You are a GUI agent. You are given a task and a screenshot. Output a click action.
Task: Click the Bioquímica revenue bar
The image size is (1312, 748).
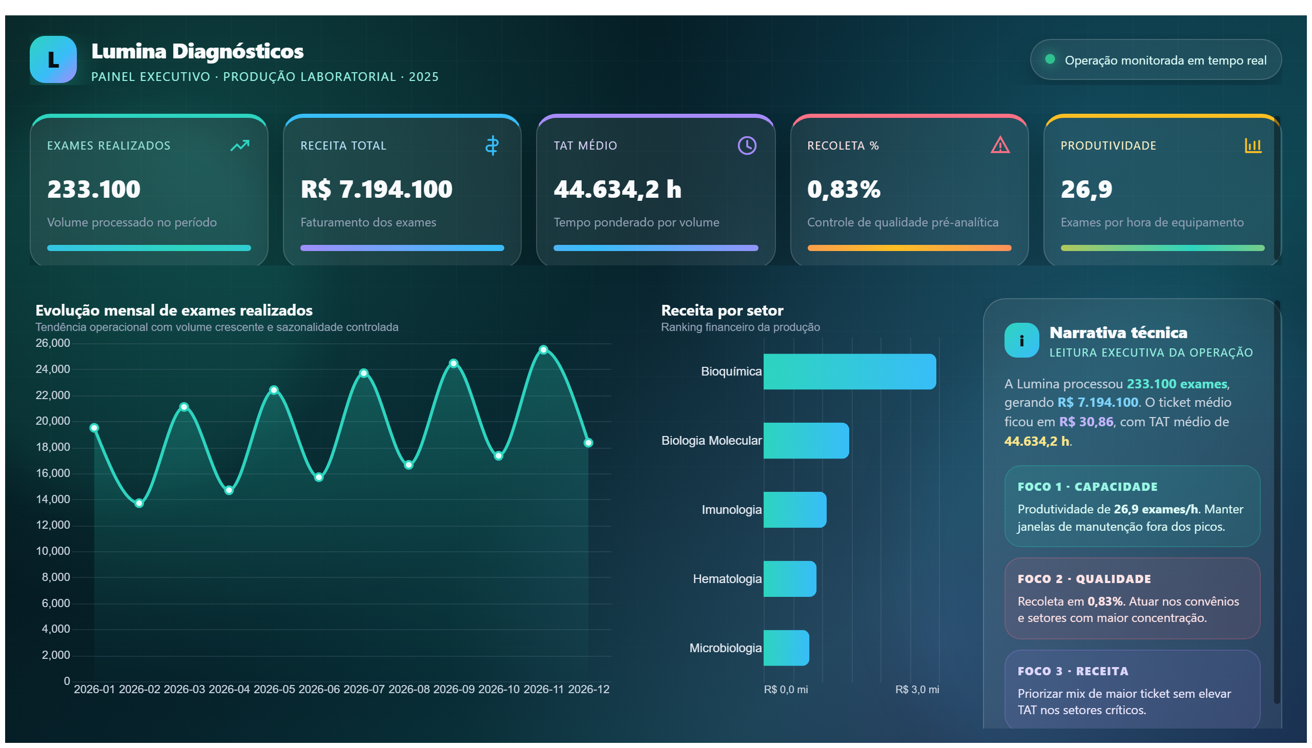pos(850,371)
